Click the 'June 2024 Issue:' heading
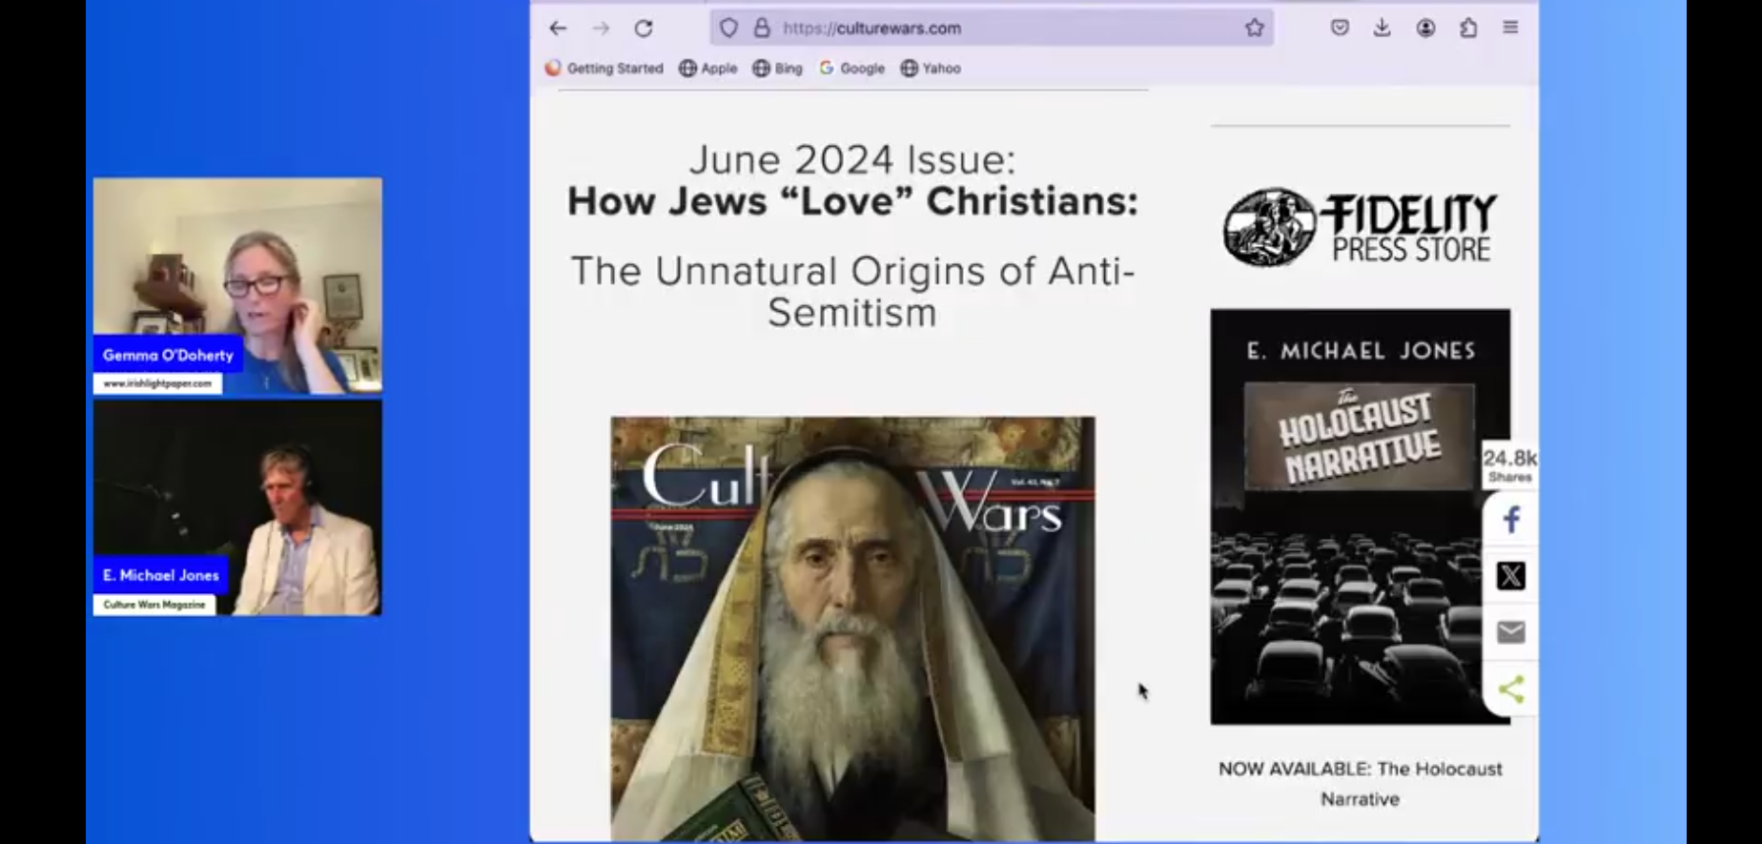The height and width of the screenshot is (844, 1762). pyautogui.click(x=852, y=159)
